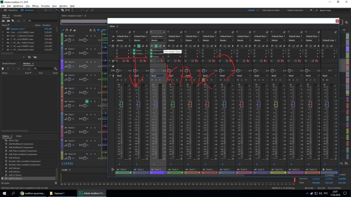Solo Track 2 in the Editor panel
Screen dimensions: 351x197
(91, 49)
